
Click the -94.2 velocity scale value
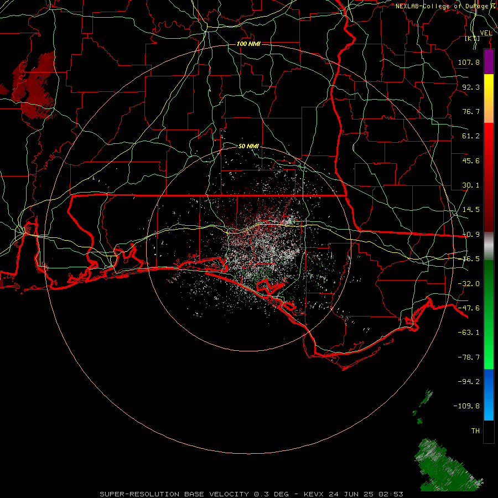pos(469,382)
